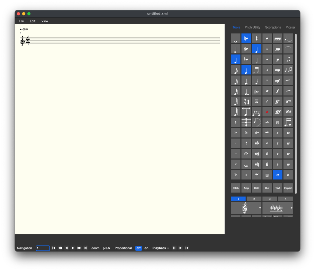Click the Amp button

coord(246,188)
